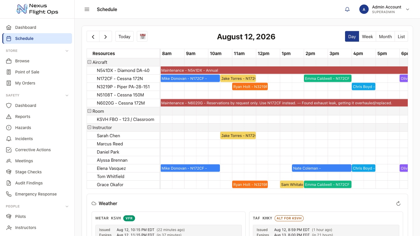Open Stage Checks page
Image resolution: width=420 pixels, height=236 pixels.
click(37, 172)
